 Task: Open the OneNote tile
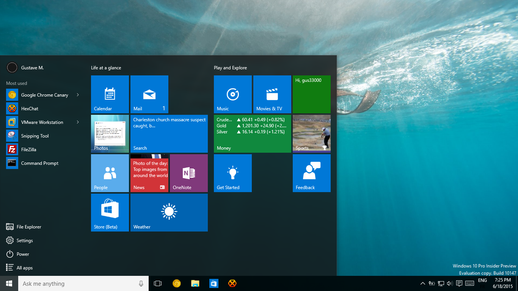click(x=189, y=173)
